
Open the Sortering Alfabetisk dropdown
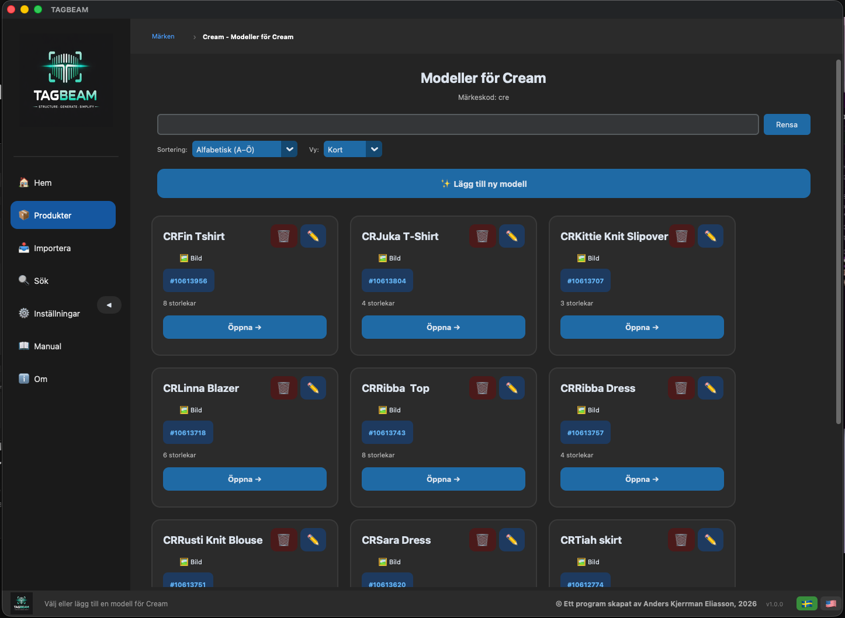(245, 150)
